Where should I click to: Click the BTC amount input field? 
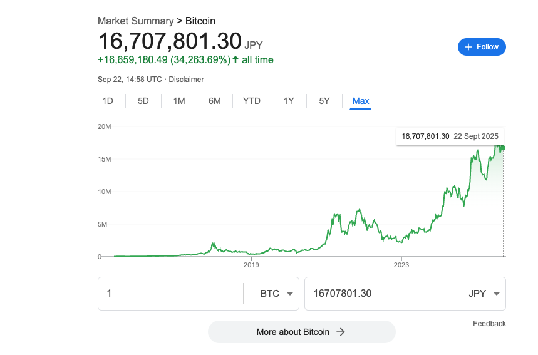170,294
